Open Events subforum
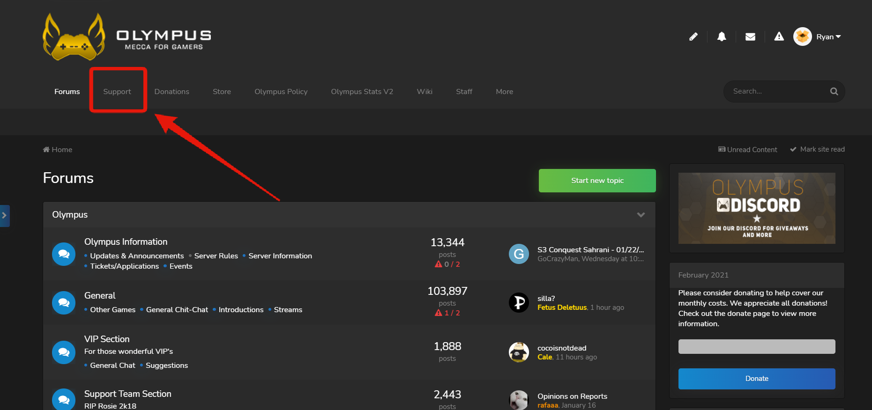872x410 pixels. (x=181, y=266)
